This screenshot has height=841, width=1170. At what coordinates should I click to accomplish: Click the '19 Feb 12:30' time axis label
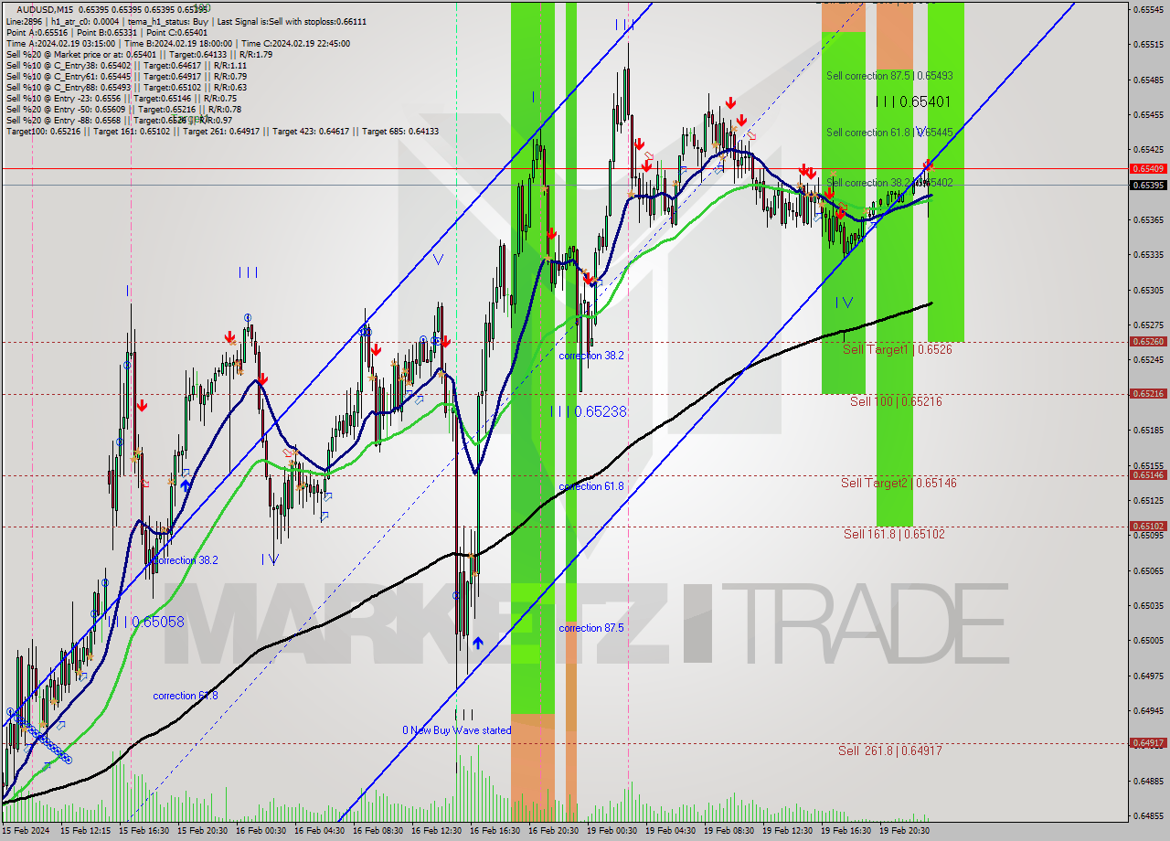(x=787, y=831)
